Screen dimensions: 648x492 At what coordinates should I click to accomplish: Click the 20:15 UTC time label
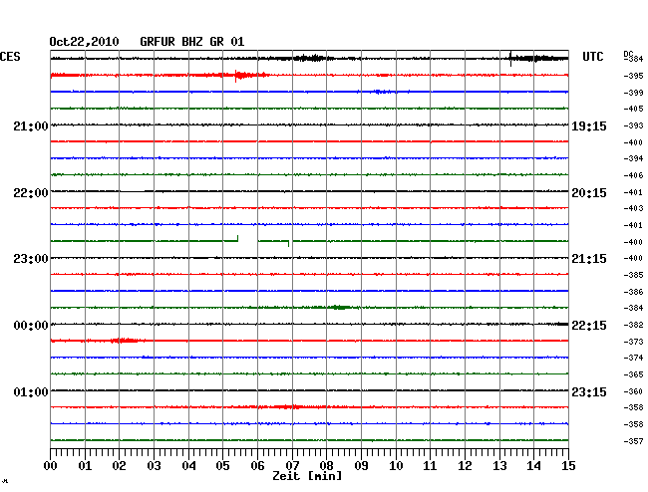[589, 193]
